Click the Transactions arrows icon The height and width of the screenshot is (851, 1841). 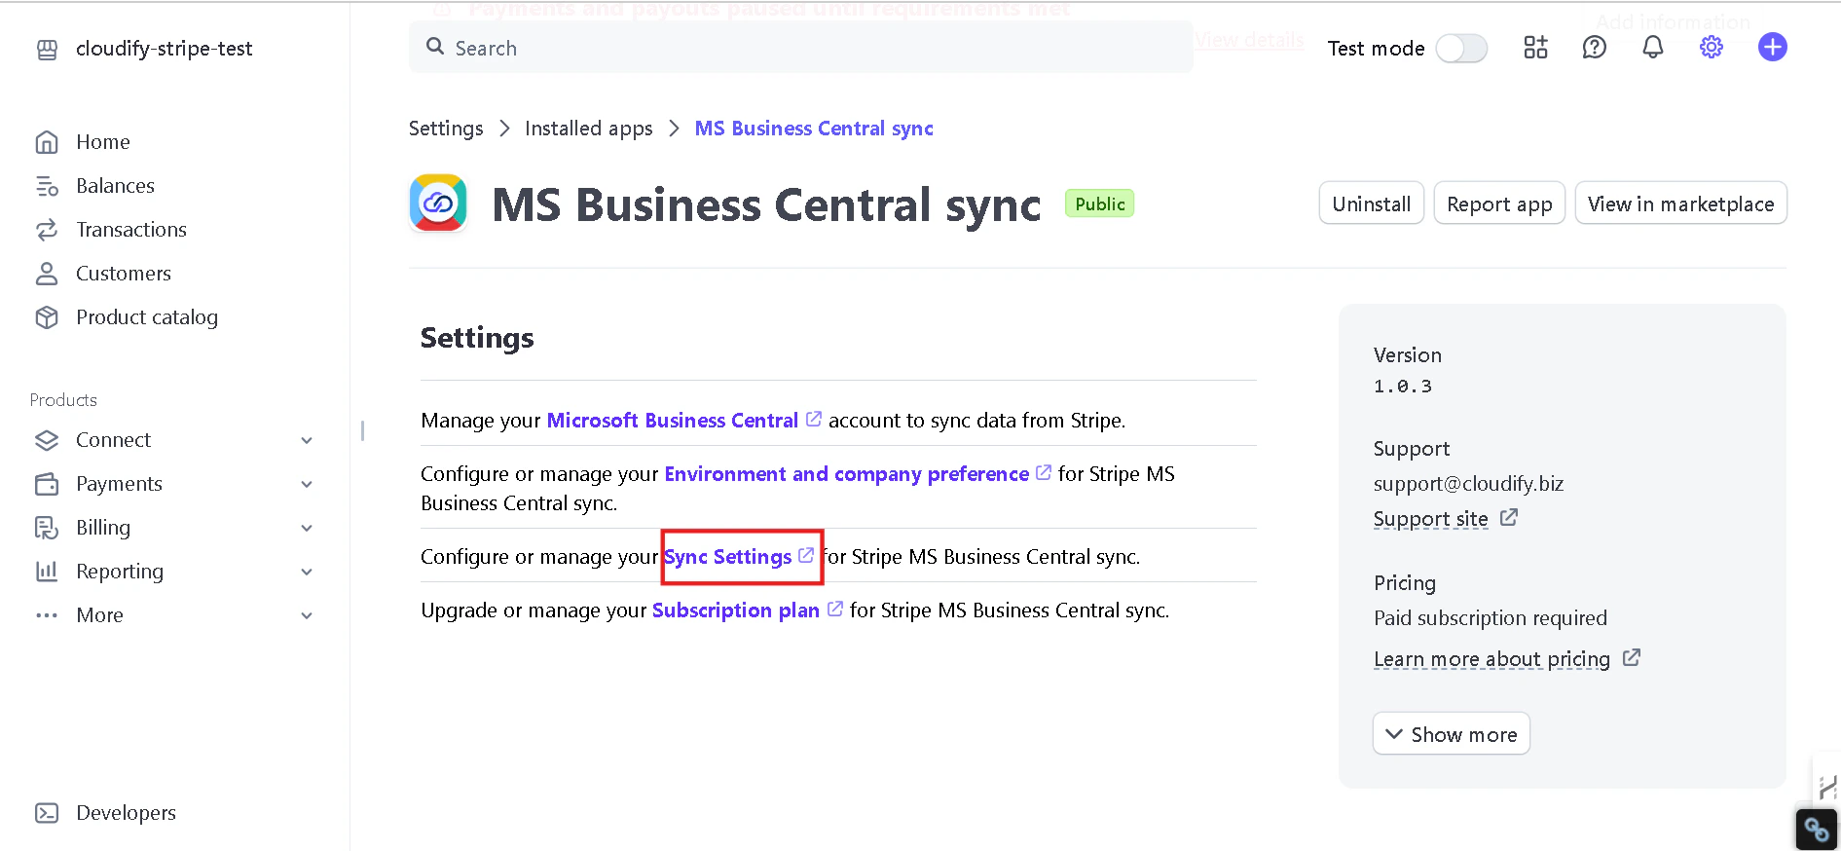click(x=47, y=230)
